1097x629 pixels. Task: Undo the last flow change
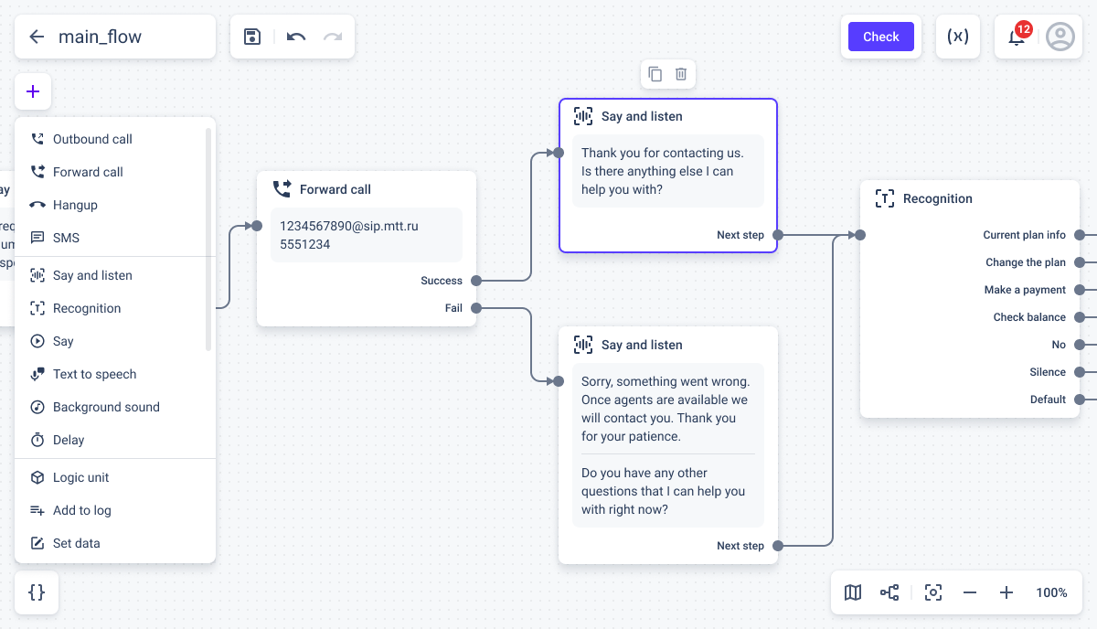pos(296,37)
